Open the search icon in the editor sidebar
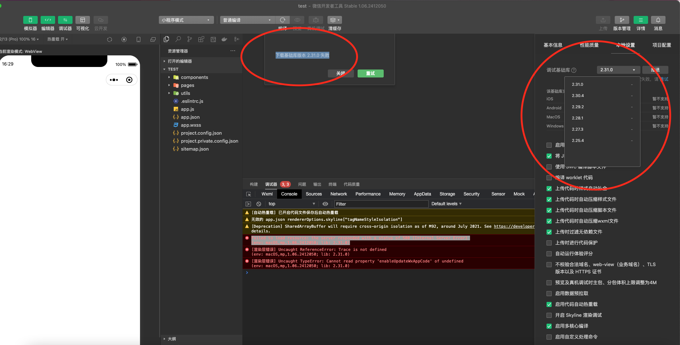 178,39
